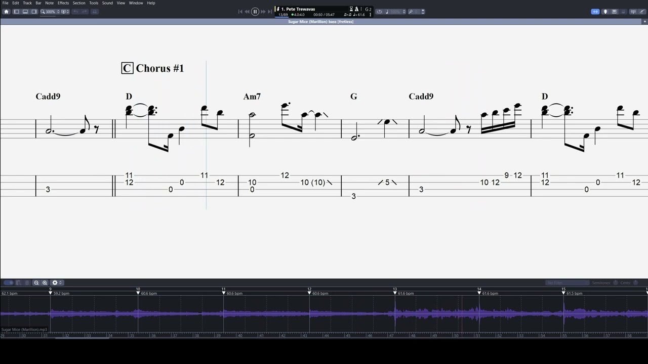The height and width of the screenshot is (364, 648).
Task: Click the 59.2 bpm tempo label
Action: (62, 293)
